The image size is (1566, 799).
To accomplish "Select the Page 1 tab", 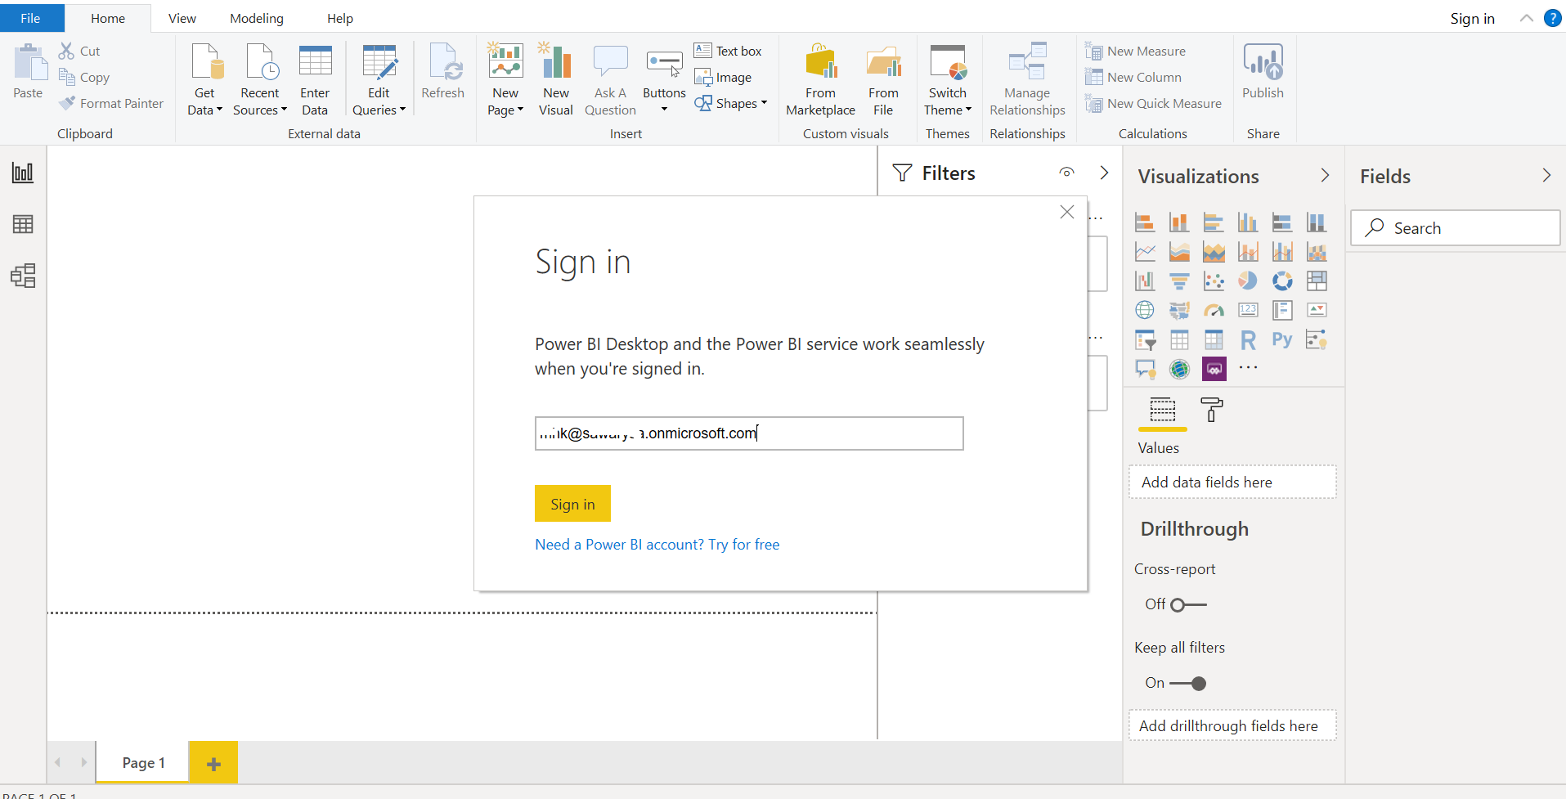I will point(143,762).
